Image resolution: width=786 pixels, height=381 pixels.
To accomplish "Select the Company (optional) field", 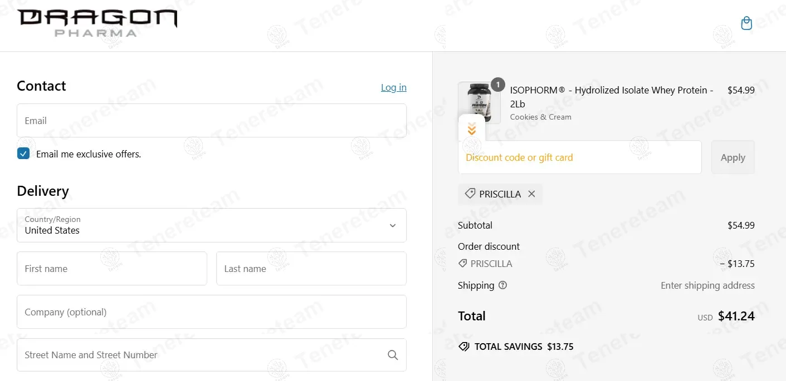I will coord(212,312).
